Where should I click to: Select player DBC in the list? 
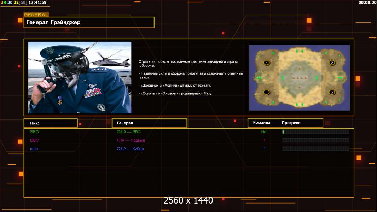tap(35, 140)
